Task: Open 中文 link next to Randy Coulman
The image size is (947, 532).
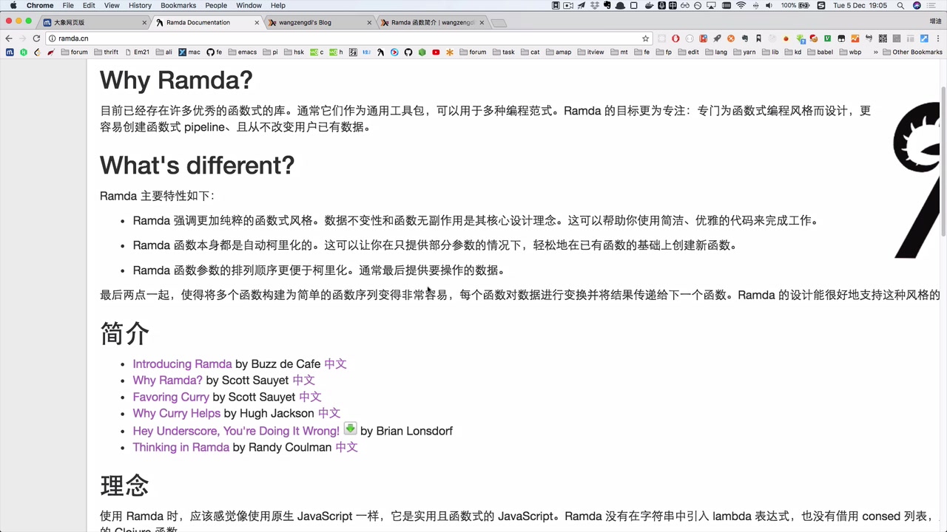Action: 346,447
